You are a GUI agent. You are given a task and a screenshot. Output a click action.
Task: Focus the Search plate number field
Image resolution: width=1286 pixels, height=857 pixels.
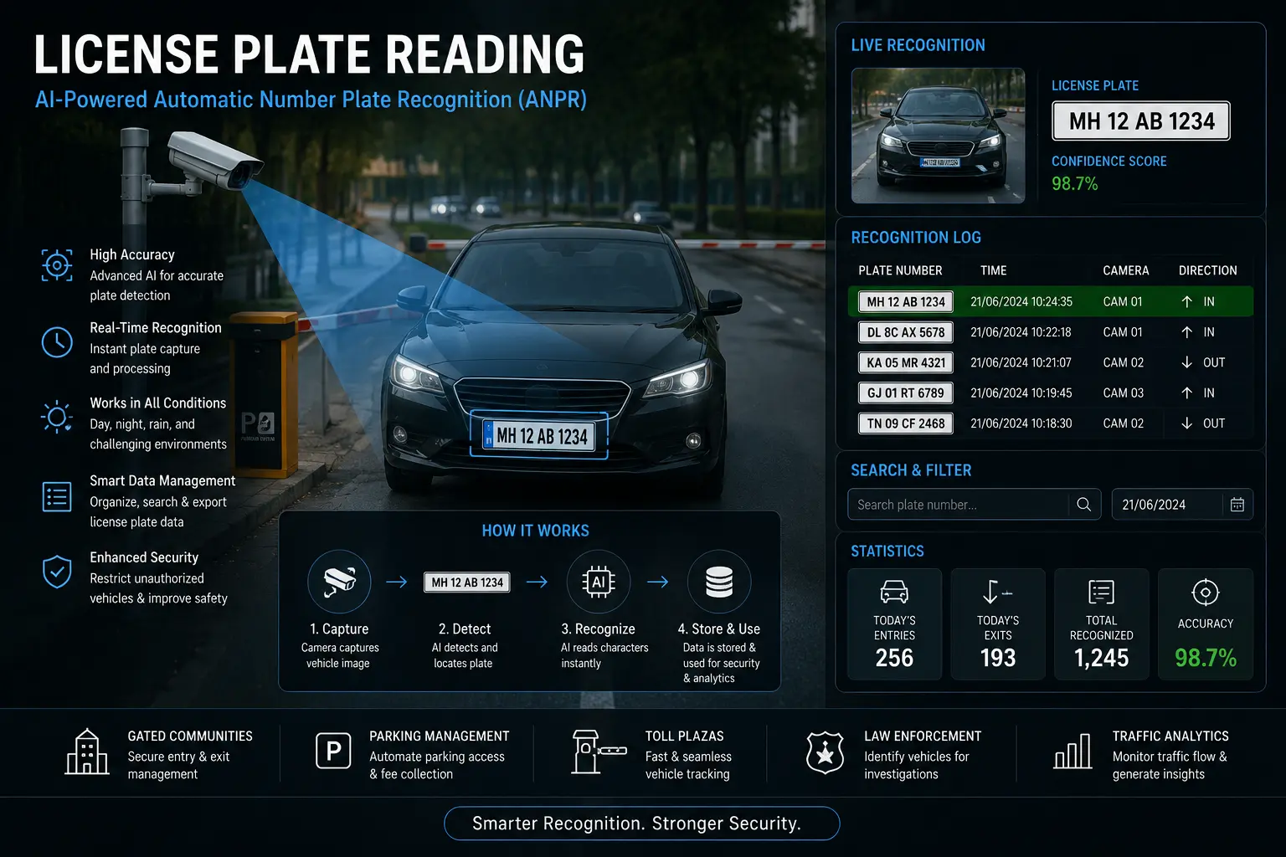click(x=975, y=505)
